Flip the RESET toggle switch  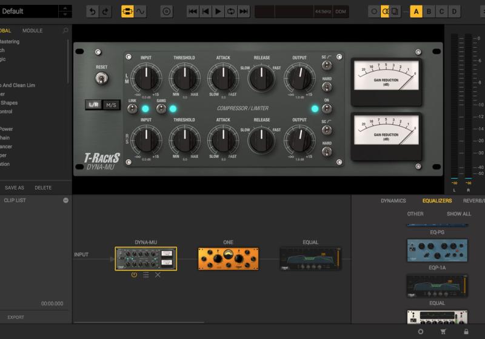101,78
